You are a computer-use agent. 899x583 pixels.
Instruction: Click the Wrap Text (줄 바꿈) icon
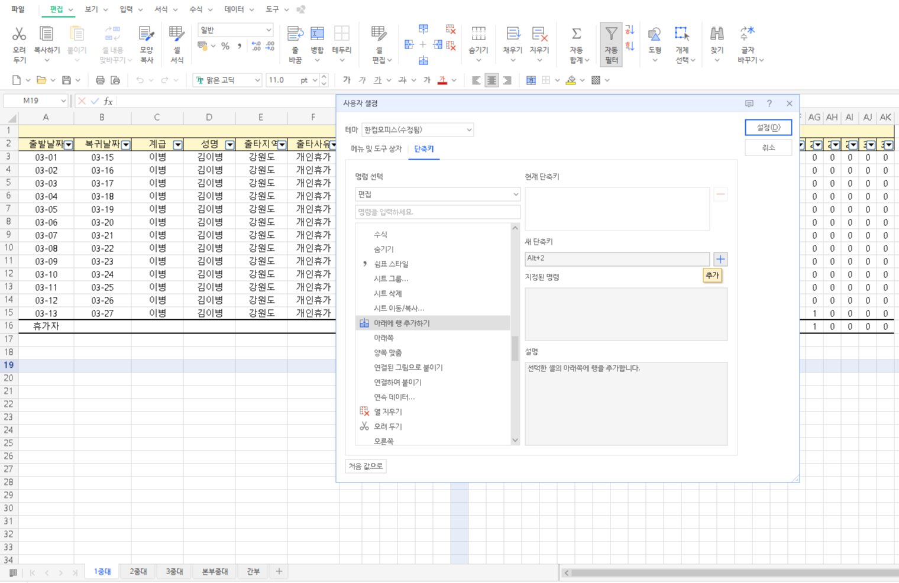click(x=295, y=34)
